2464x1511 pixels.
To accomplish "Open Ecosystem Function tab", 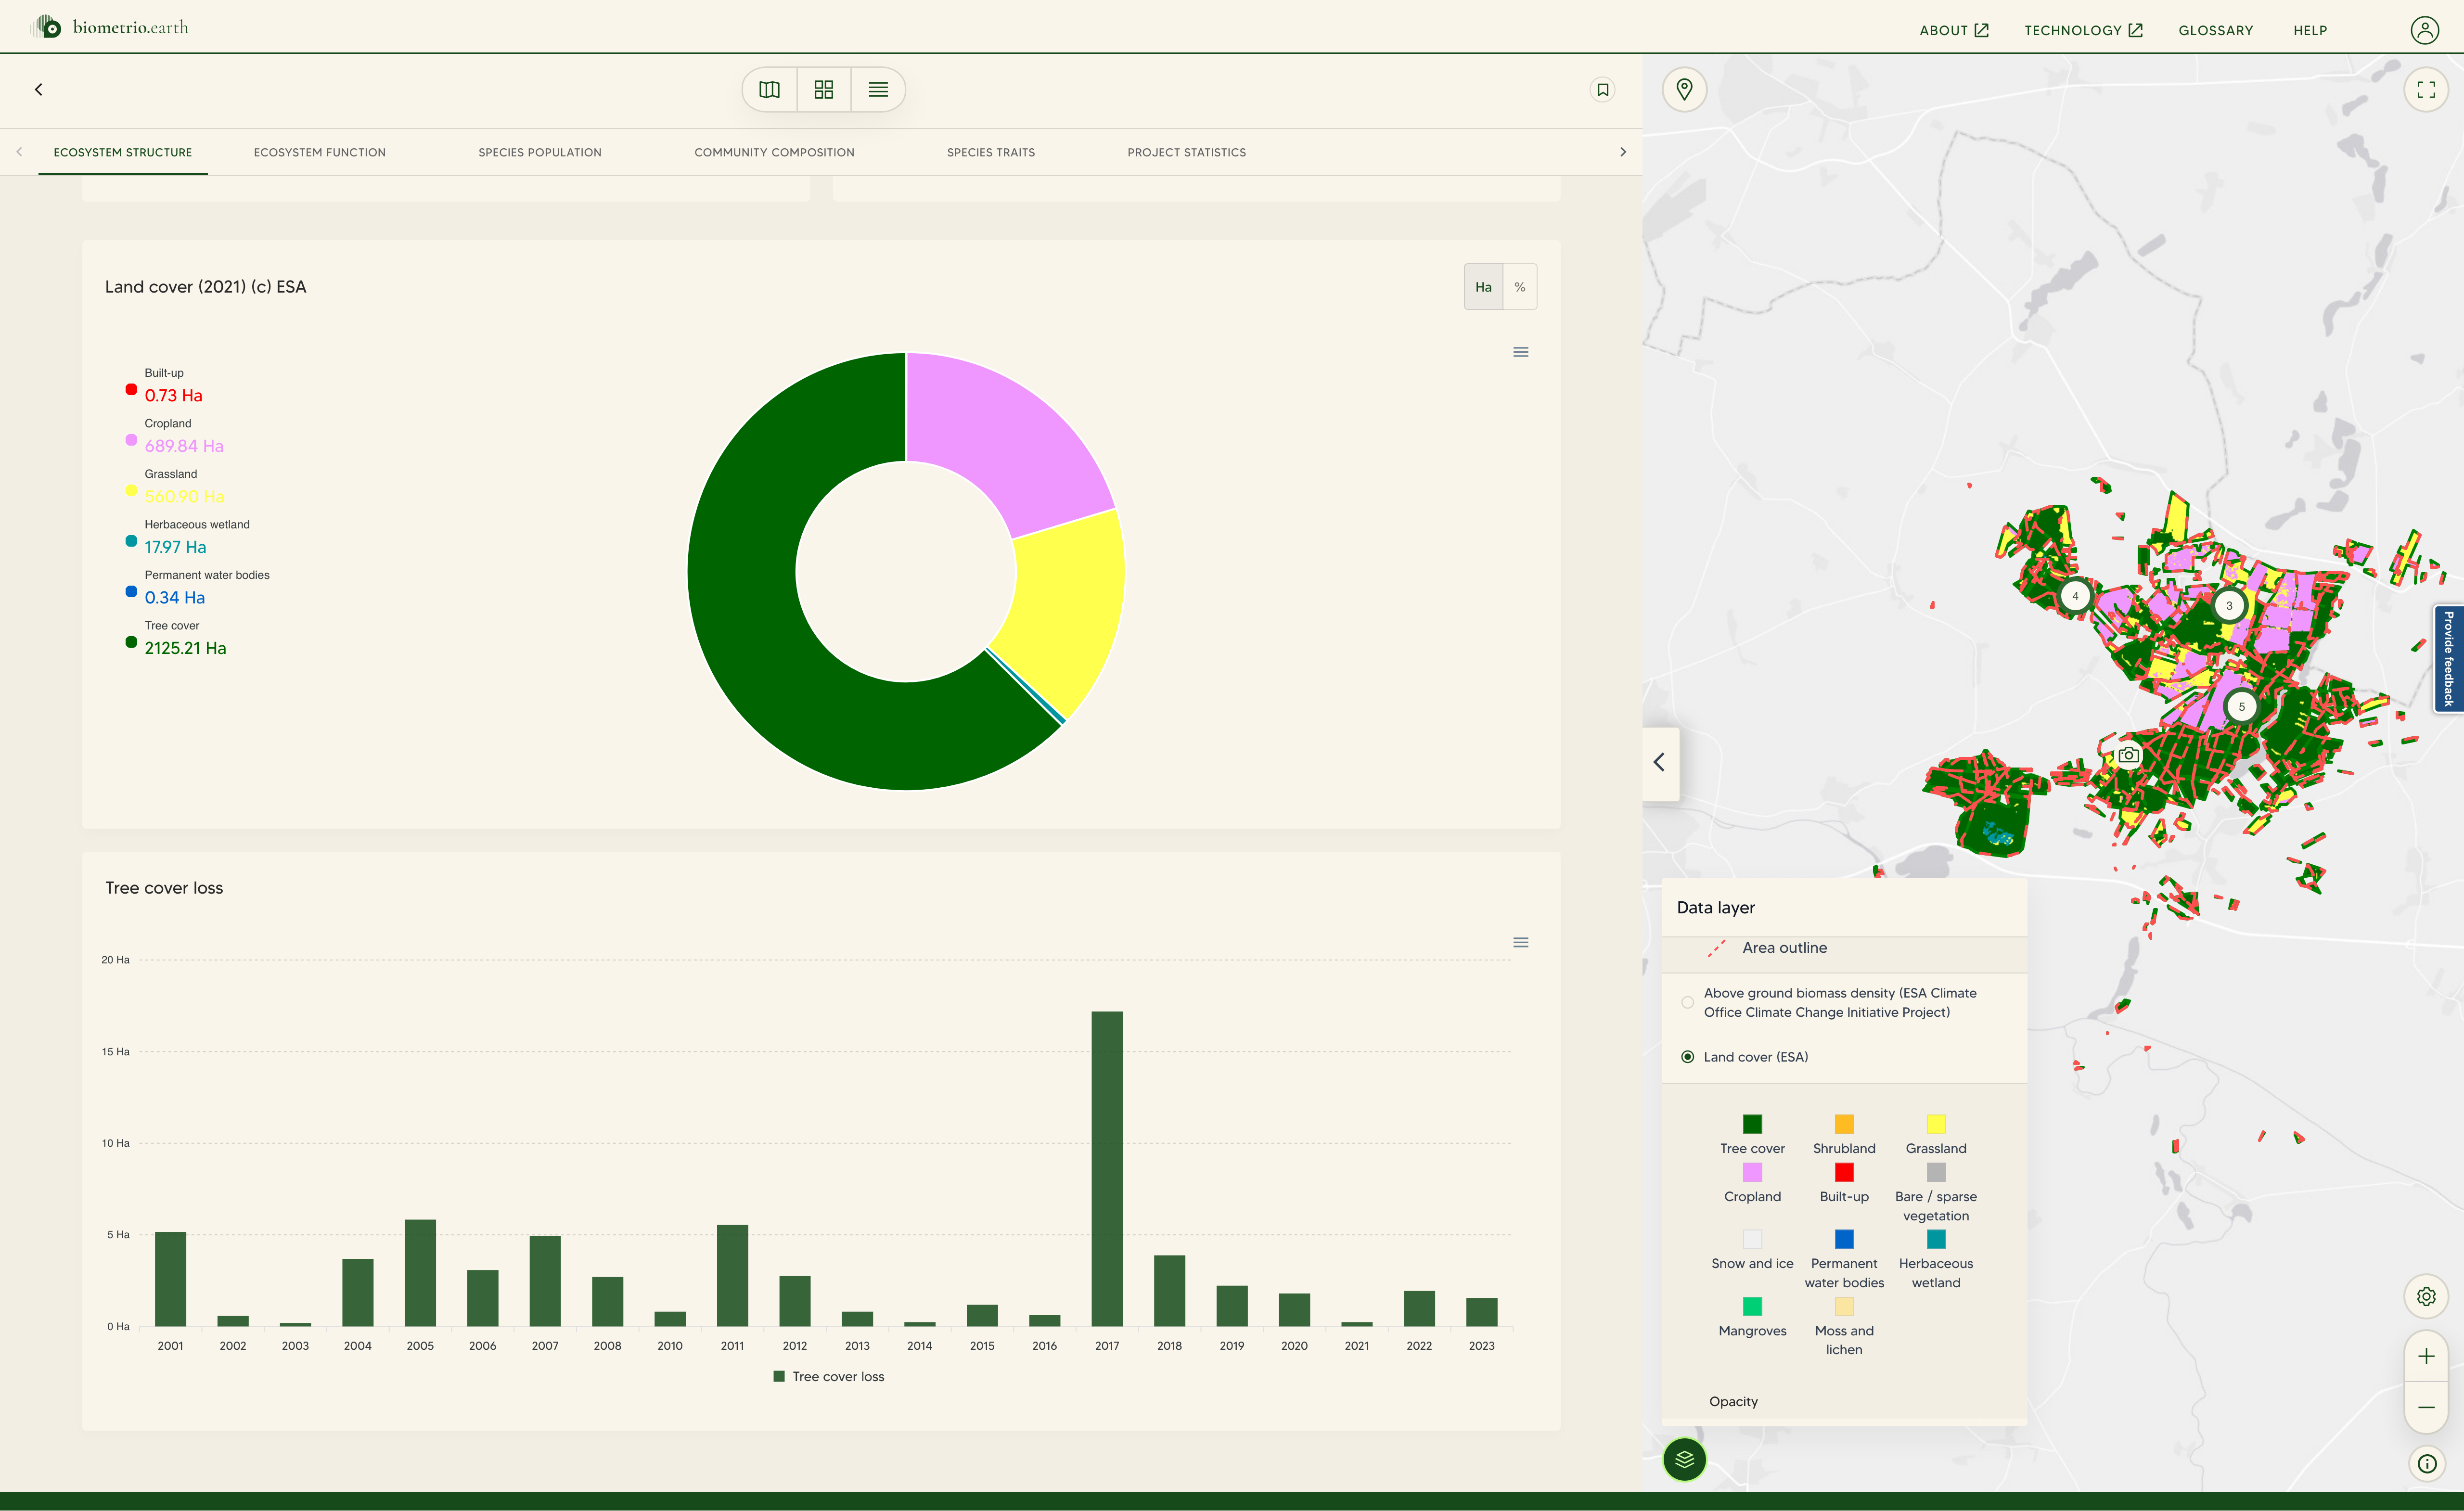I will click(x=320, y=153).
